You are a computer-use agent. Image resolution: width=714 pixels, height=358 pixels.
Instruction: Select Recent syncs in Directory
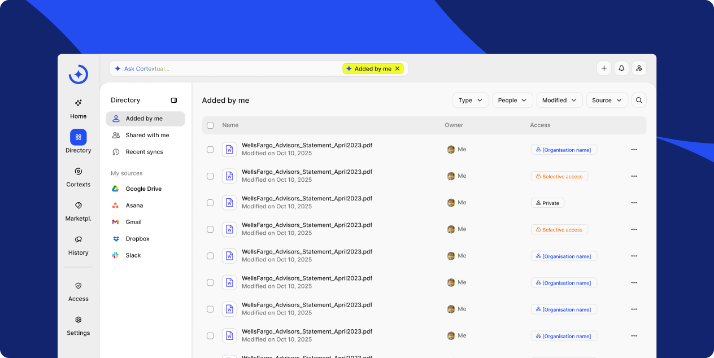(144, 152)
